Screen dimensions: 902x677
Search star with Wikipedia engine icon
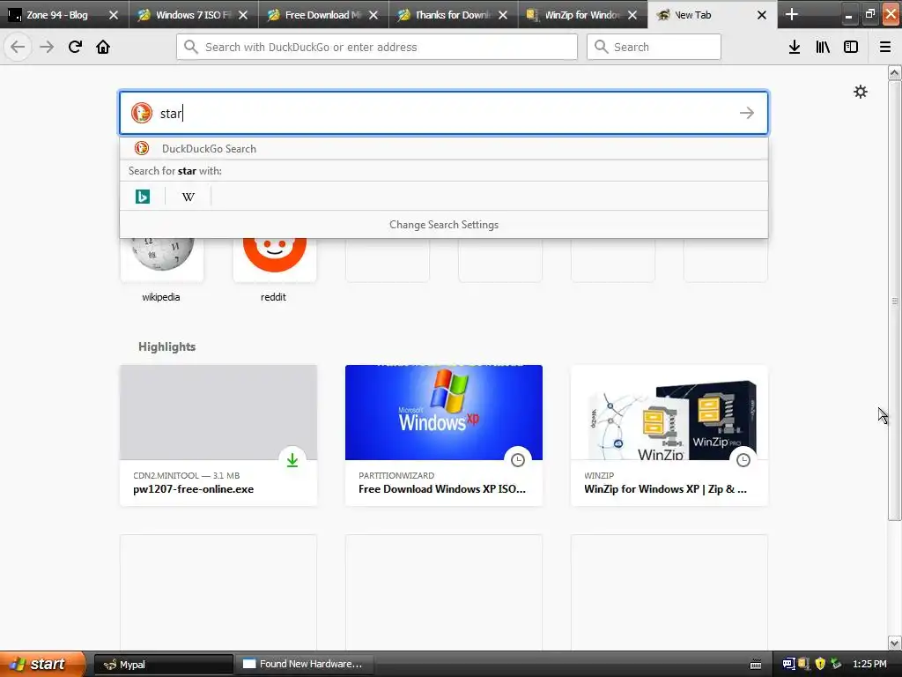(x=189, y=197)
